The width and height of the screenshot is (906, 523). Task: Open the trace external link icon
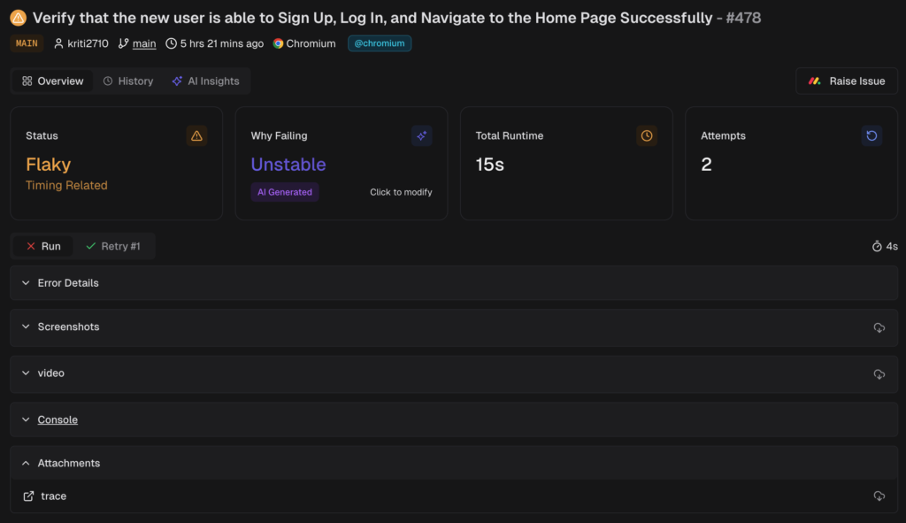pyautogui.click(x=28, y=496)
